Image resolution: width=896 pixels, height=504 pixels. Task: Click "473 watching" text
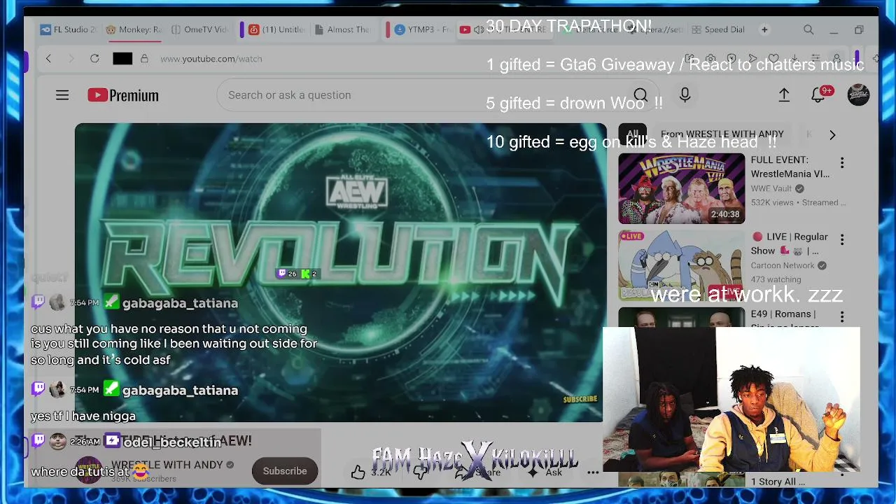click(x=776, y=279)
